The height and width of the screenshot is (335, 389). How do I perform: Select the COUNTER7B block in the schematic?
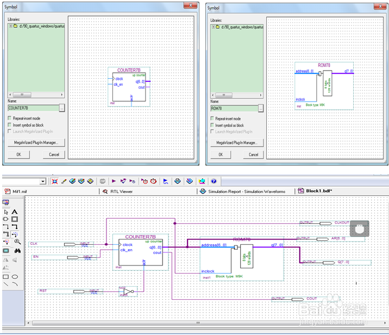coord(140,252)
